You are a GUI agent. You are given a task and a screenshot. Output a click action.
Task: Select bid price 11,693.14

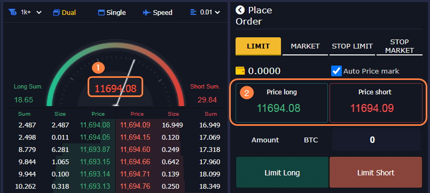coord(95,174)
